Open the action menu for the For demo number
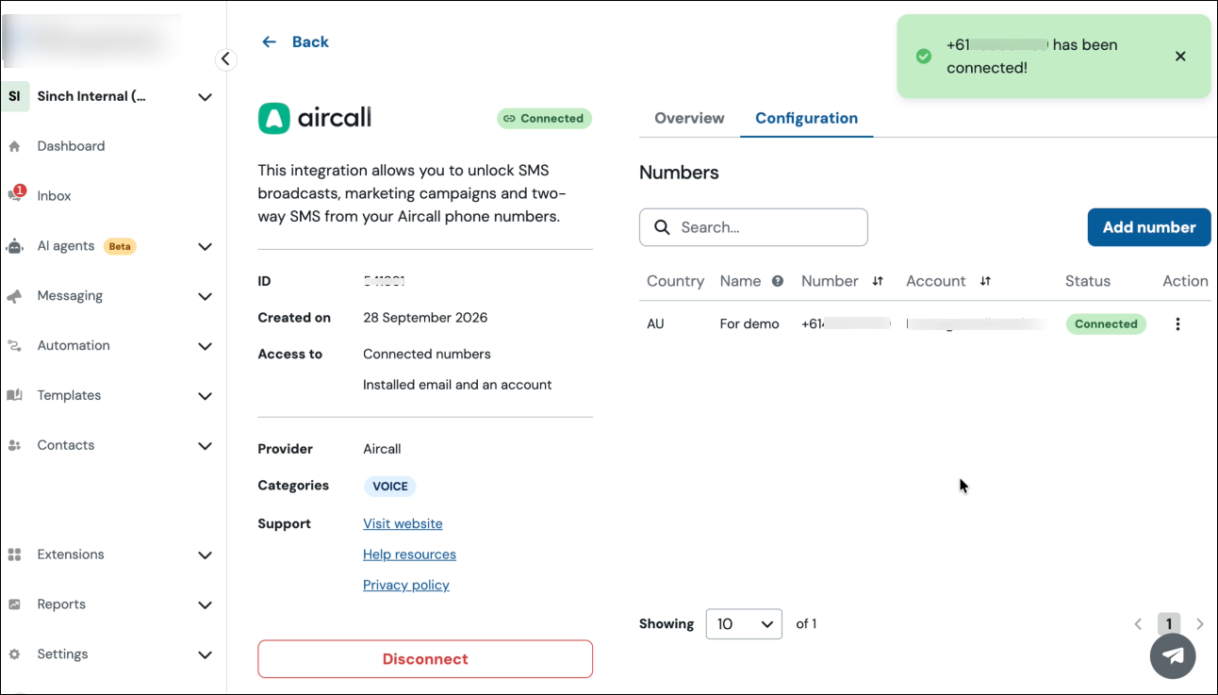Viewport: 1218px width, 695px height. click(x=1177, y=324)
